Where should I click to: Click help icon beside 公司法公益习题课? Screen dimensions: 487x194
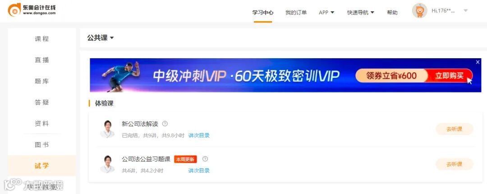[x=205, y=159]
